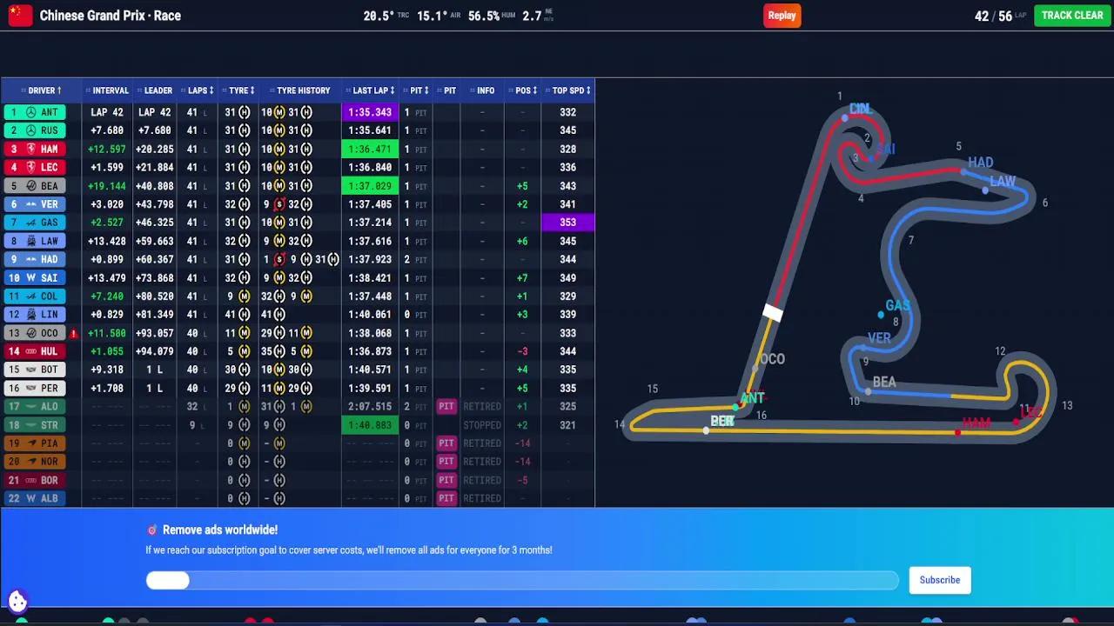Sort the table by the TYRE column header
The height and width of the screenshot is (626, 1114).
[x=238, y=90]
